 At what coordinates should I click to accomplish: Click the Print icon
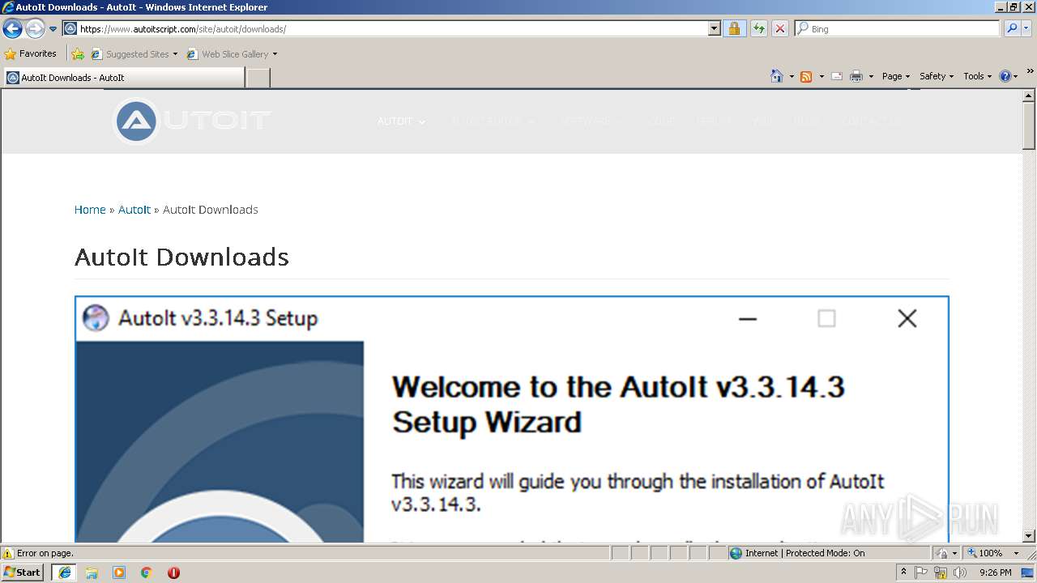coord(856,76)
